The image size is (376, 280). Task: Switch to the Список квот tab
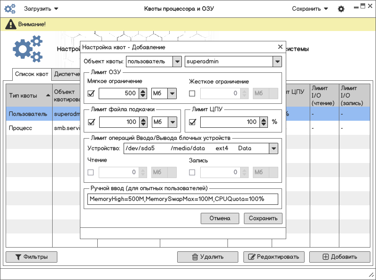(x=31, y=74)
